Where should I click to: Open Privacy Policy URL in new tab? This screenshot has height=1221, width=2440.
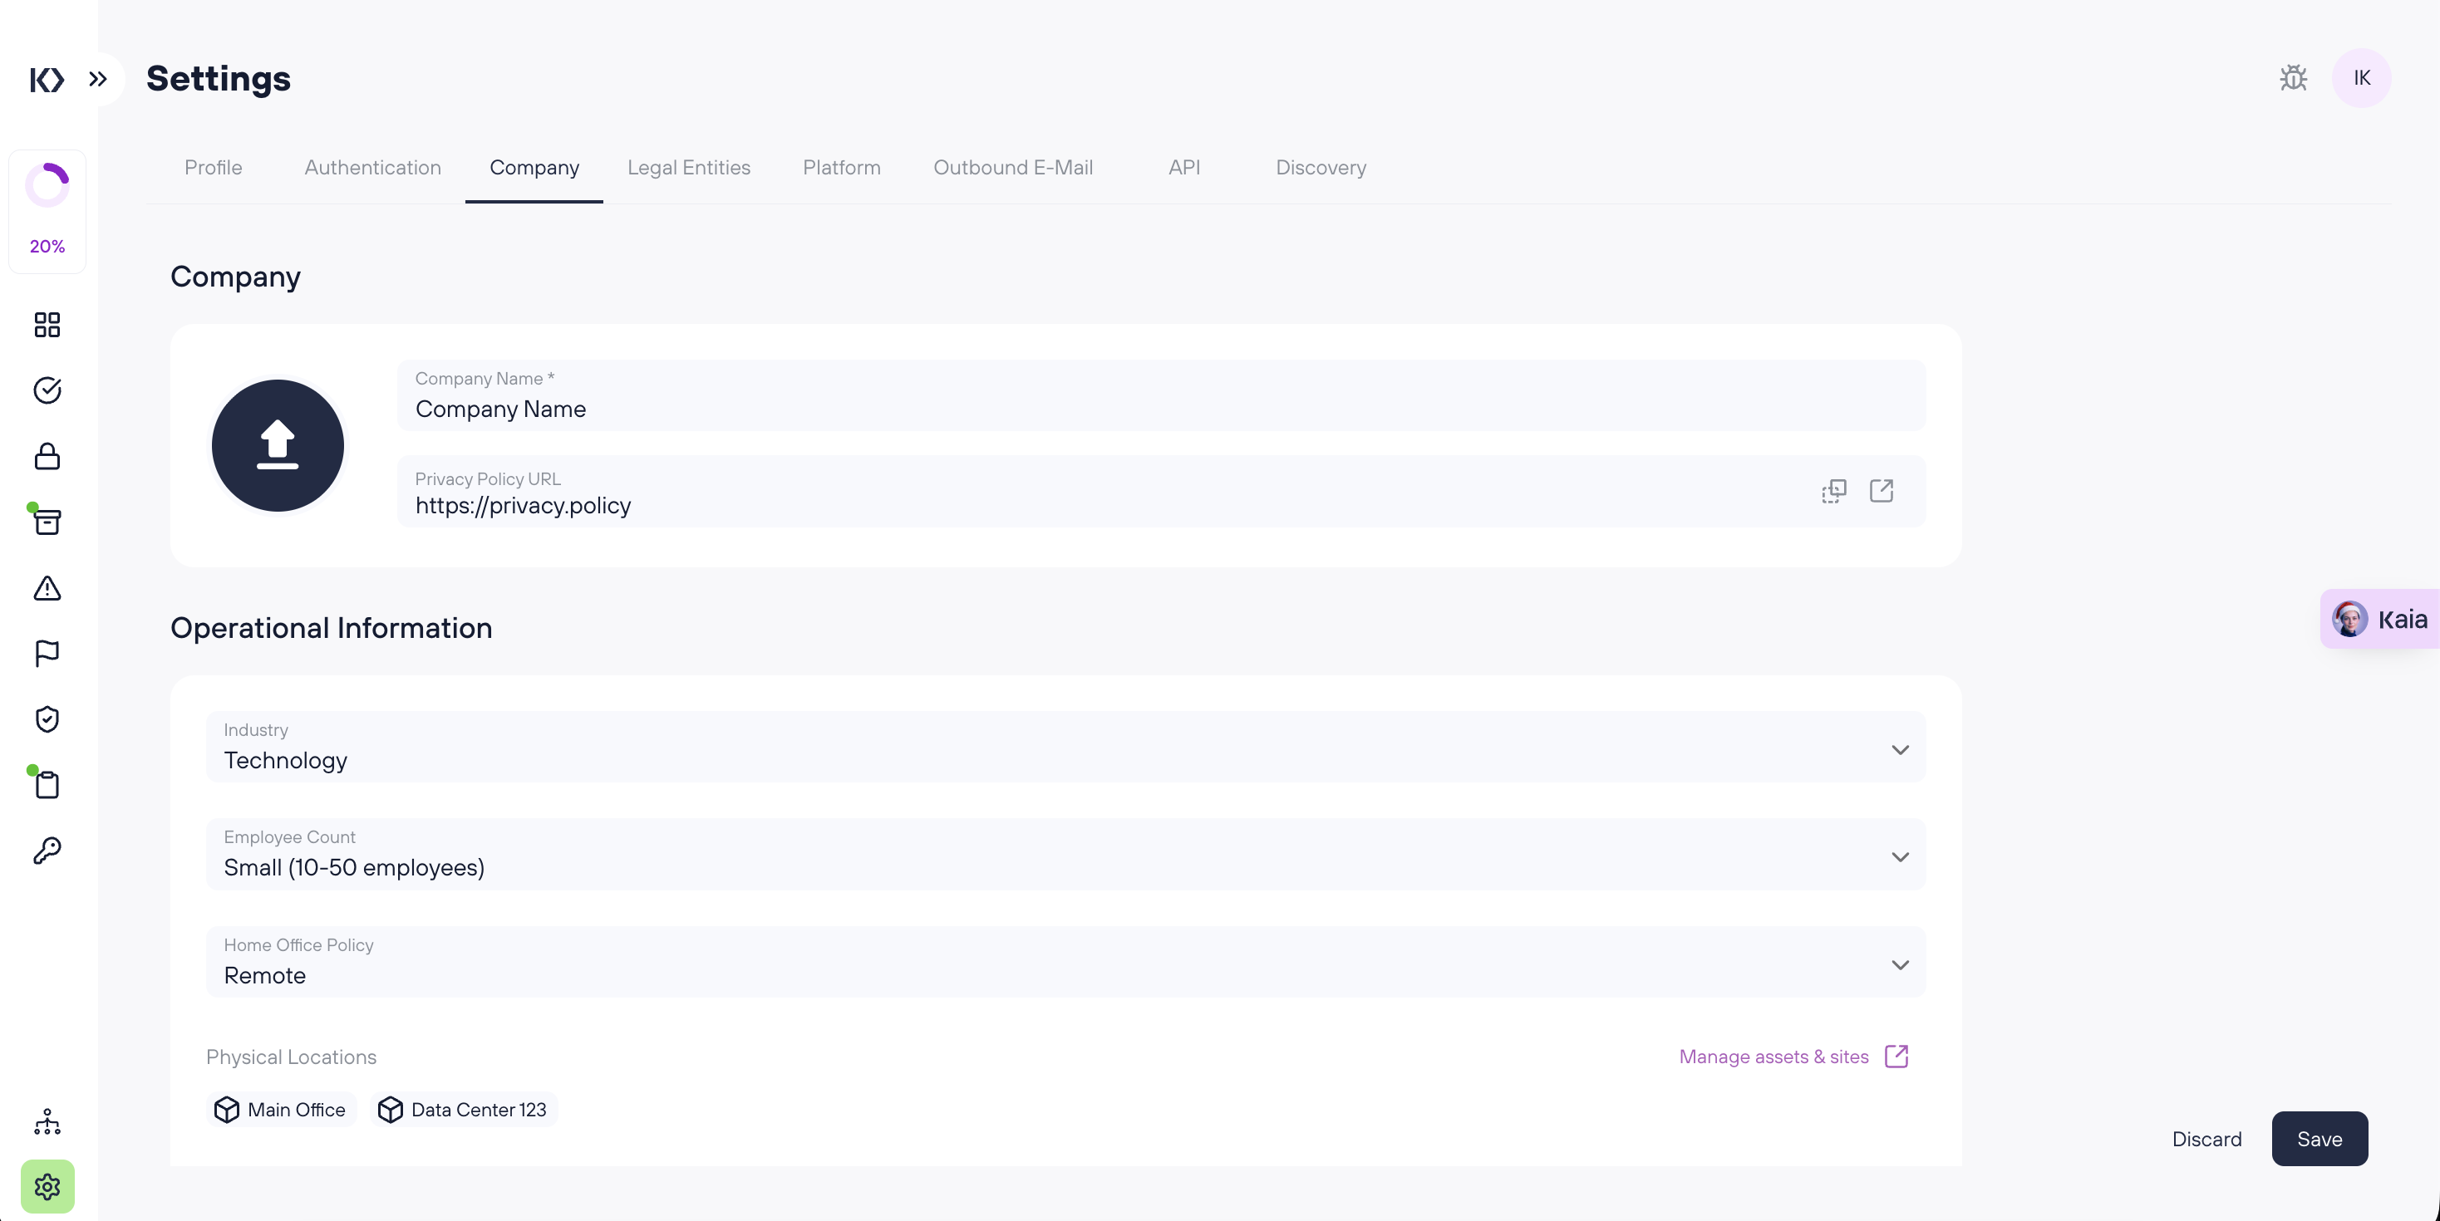coord(1882,490)
